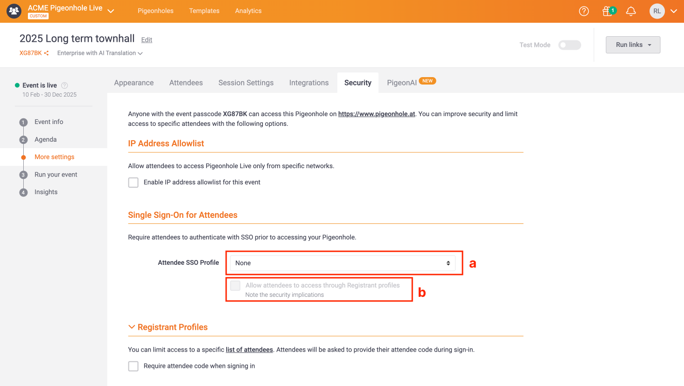Select More settings in sidebar
Screen dimensions: 684x386
click(54, 157)
